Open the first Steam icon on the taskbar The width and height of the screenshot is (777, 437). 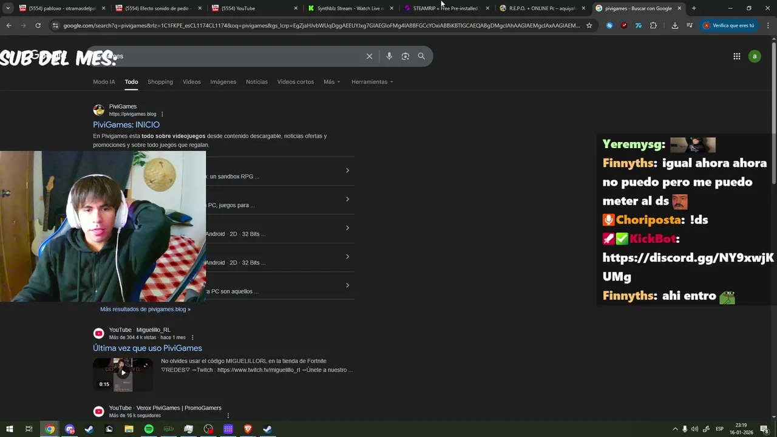pyautogui.click(x=89, y=429)
